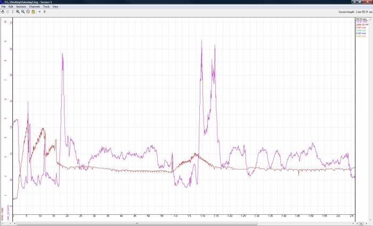Open the File menu

3,6
